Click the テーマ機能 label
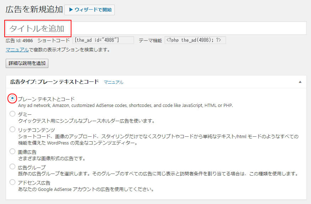This screenshot has height=204, width=311. 150,40
